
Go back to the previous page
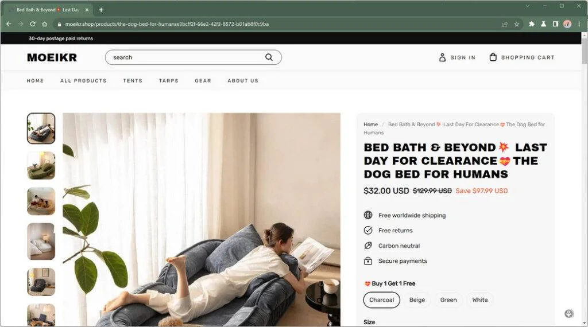pyautogui.click(x=9, y=24)
